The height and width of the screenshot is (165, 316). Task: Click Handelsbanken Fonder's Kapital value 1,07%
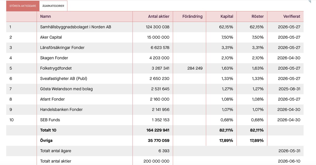228,110
